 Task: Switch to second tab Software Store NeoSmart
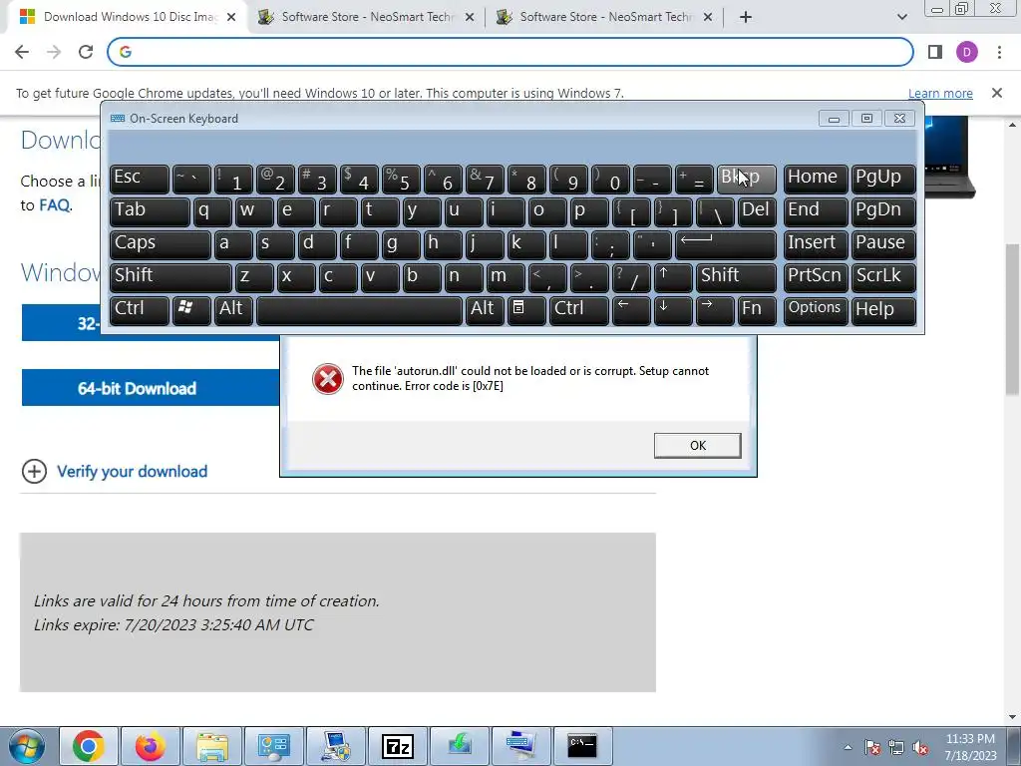click(x=367, y=17)
